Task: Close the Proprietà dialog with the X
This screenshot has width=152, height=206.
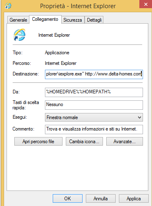Action: 145,4
